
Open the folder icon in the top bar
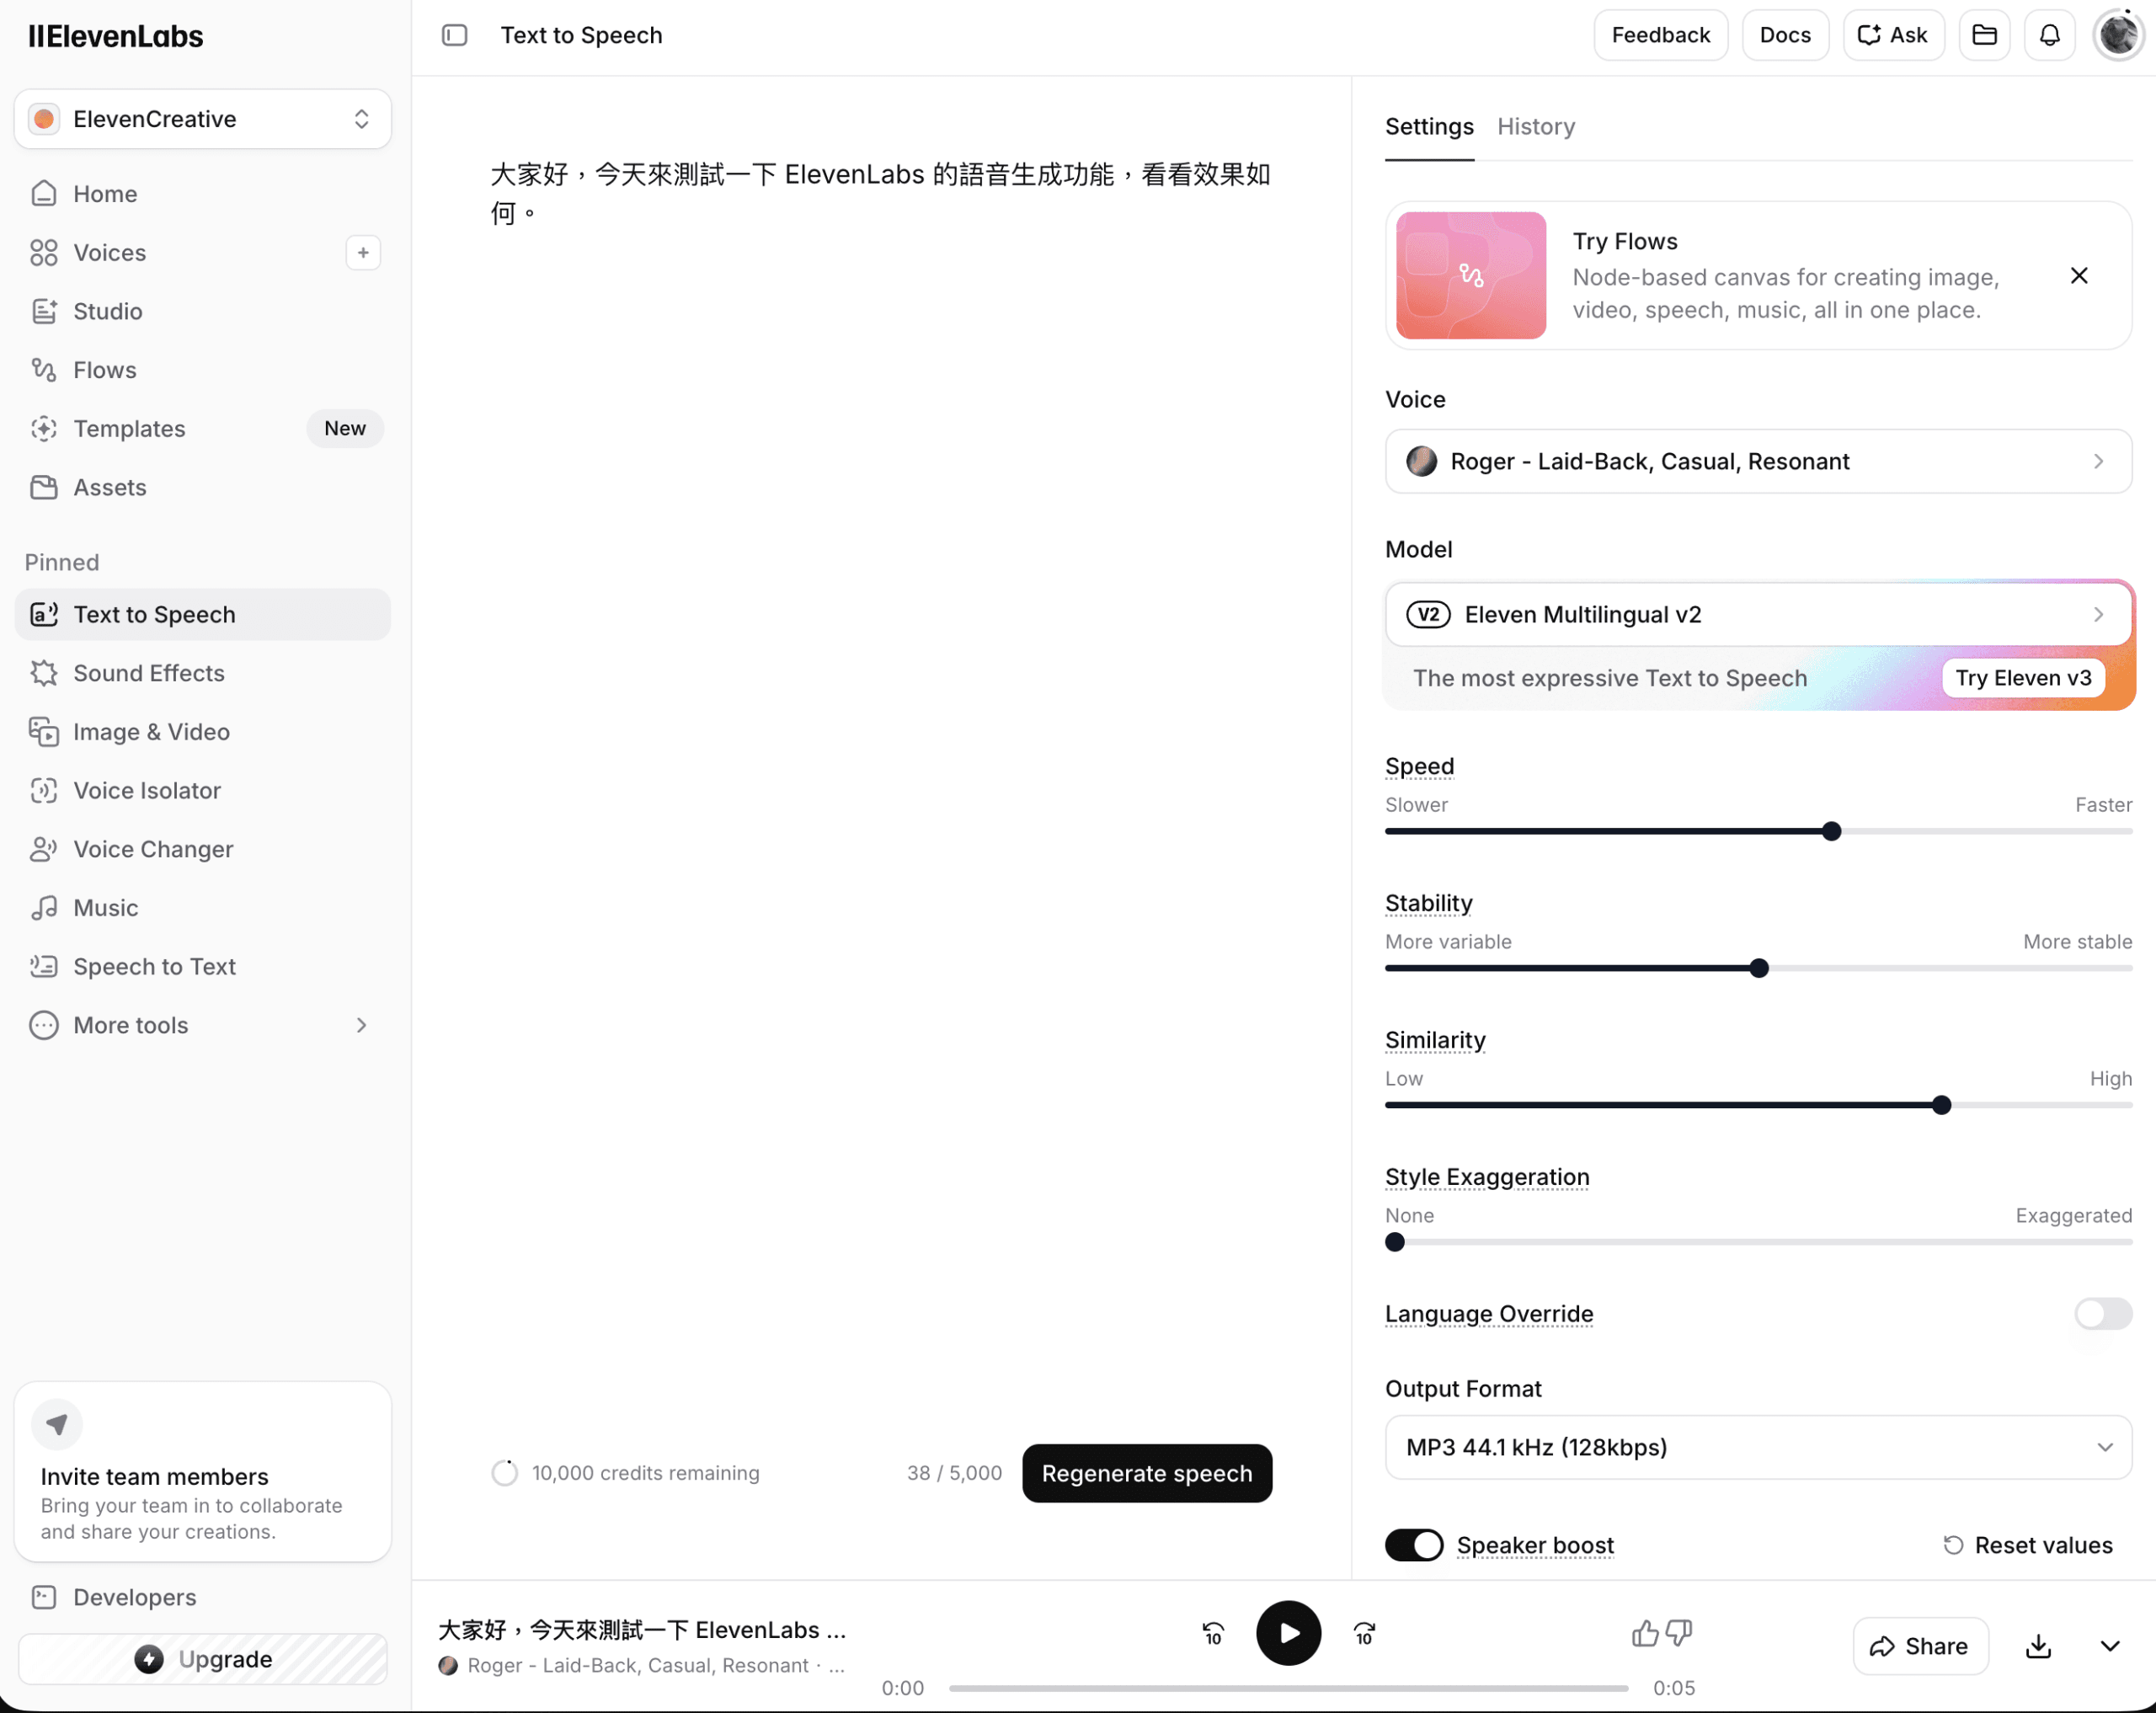[x=1984, y=35]
